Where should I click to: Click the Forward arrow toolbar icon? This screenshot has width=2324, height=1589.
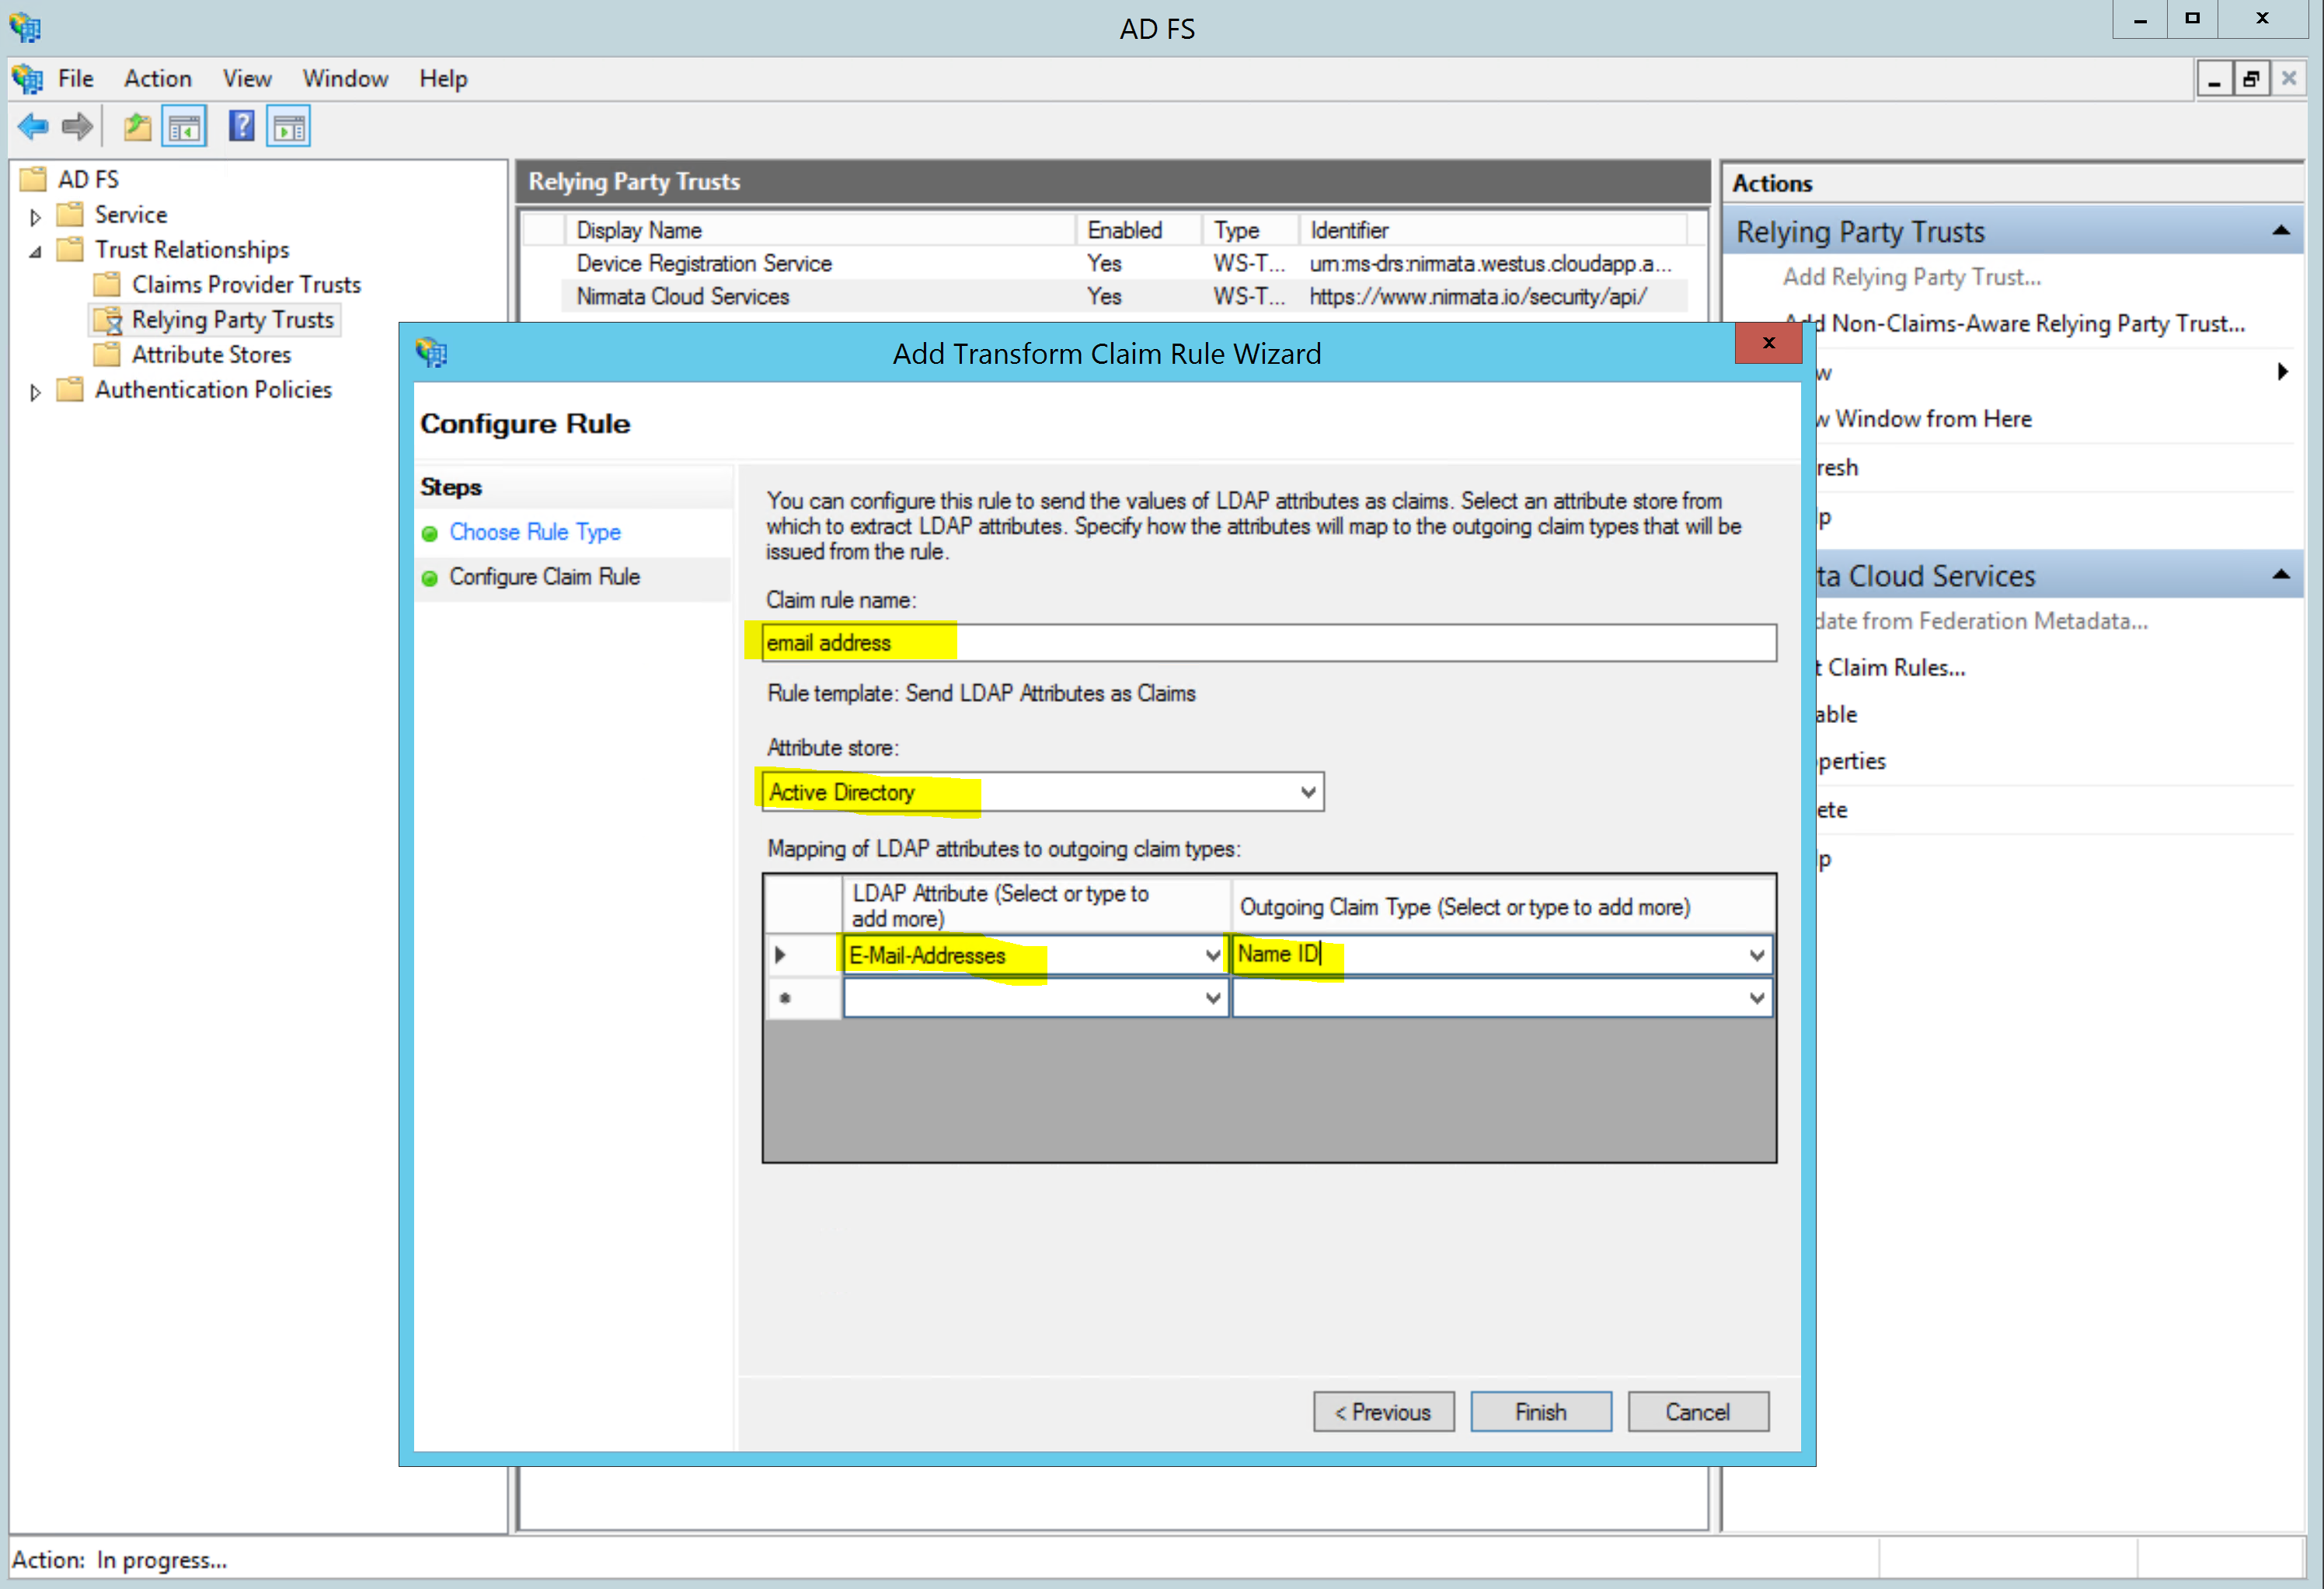pyautogui.click(x=77, y=127)
